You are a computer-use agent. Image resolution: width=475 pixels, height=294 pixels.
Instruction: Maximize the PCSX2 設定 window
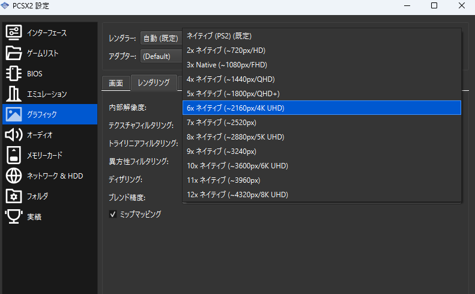pyautogui.click(x=434, y=6)
